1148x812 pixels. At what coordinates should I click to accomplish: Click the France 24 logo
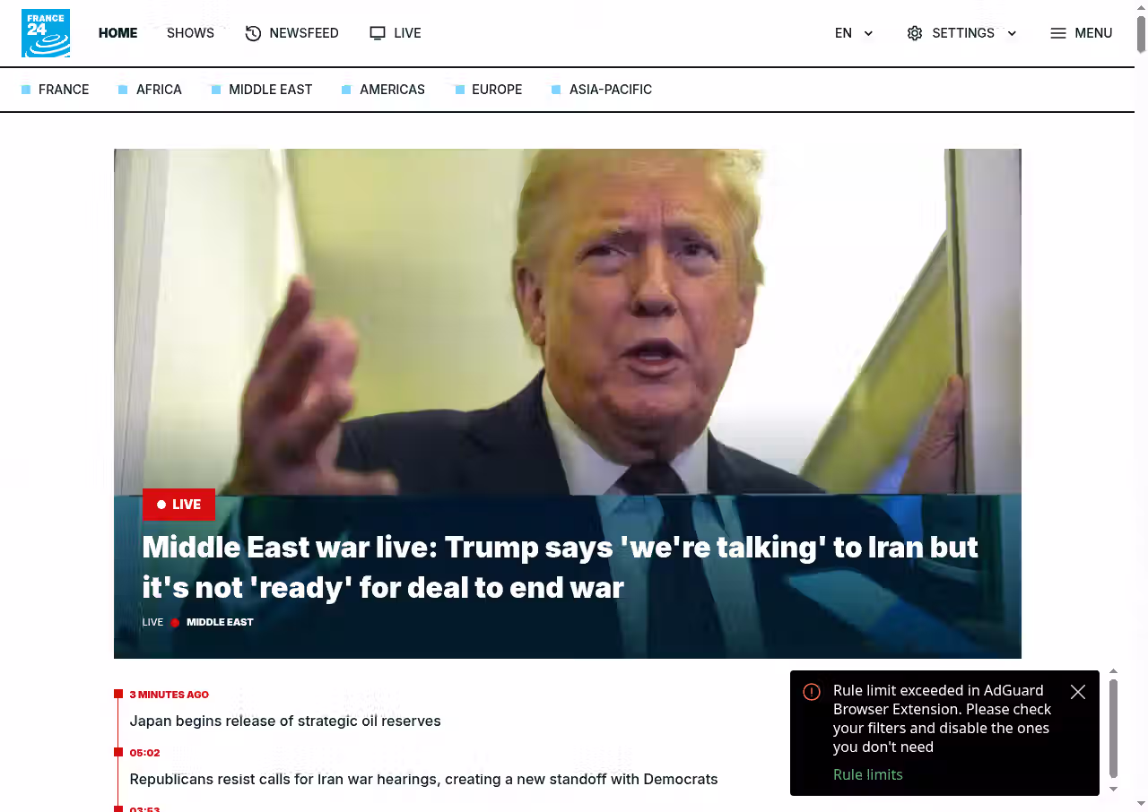(x=46, y=33)
